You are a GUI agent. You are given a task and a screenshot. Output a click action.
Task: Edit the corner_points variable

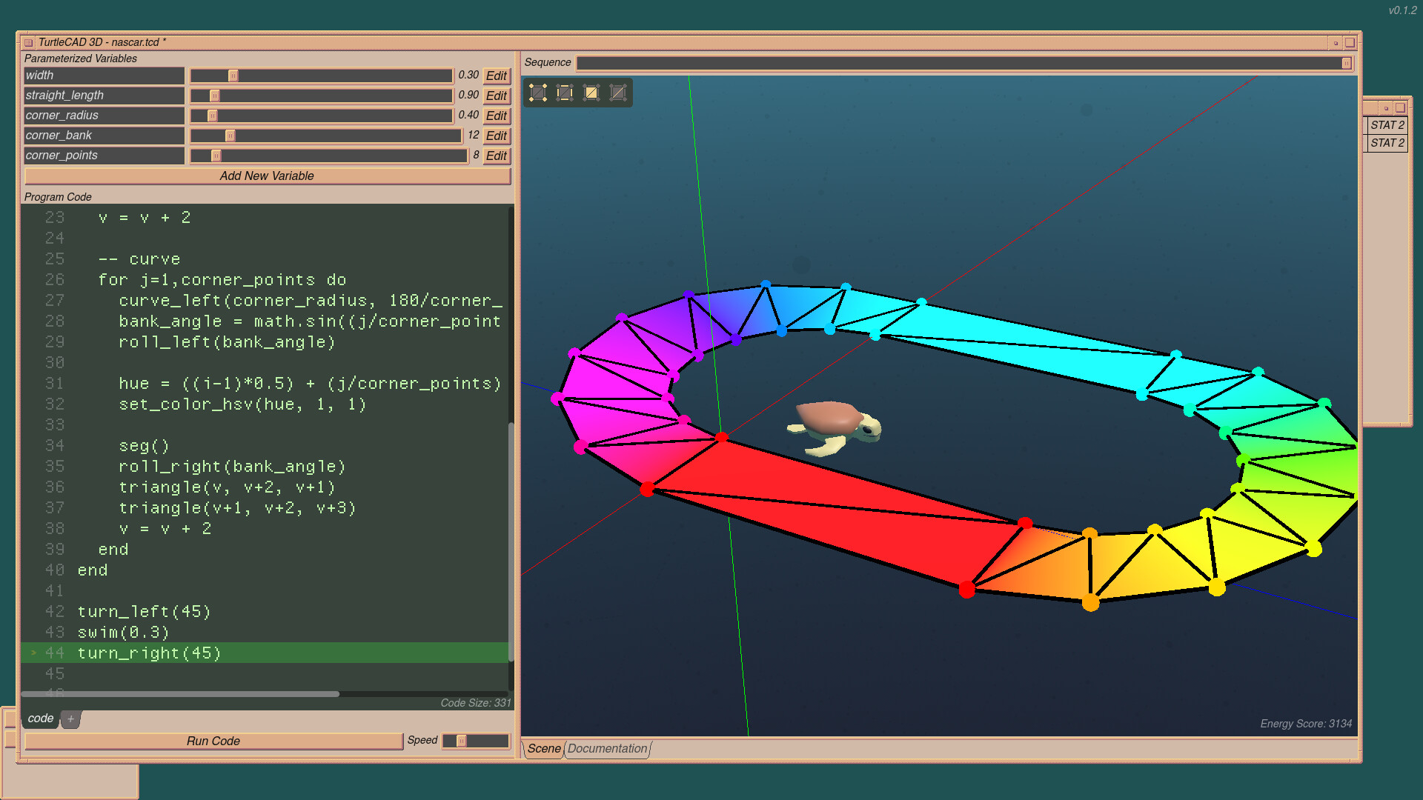496,156
